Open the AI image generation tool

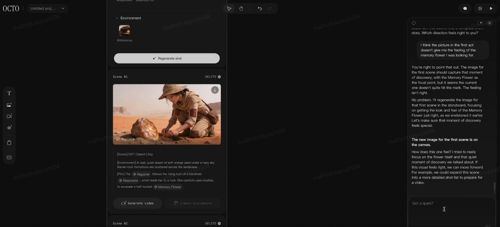(x=9, y=105)
